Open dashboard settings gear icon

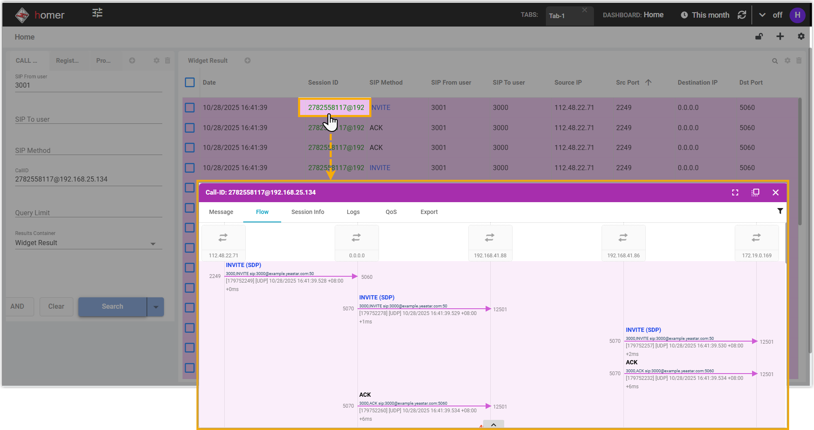pyautogui.click(x=801, y=37)
